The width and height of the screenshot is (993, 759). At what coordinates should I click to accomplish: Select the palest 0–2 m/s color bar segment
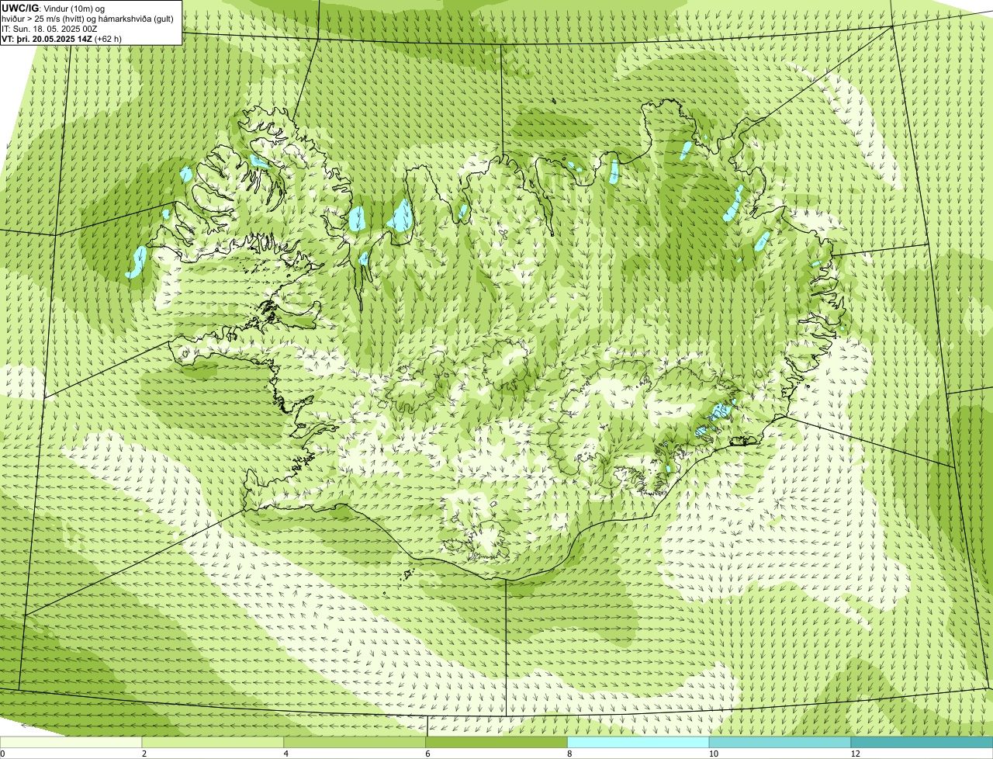pos(71,742)
